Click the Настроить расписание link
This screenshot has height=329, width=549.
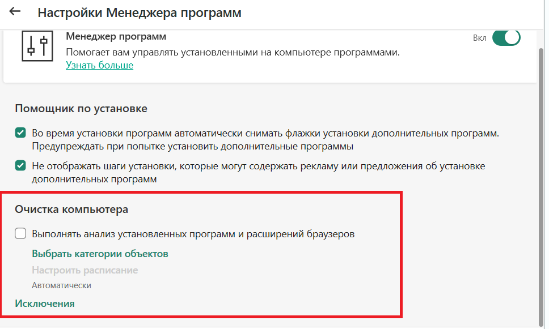tap(85, 270)
